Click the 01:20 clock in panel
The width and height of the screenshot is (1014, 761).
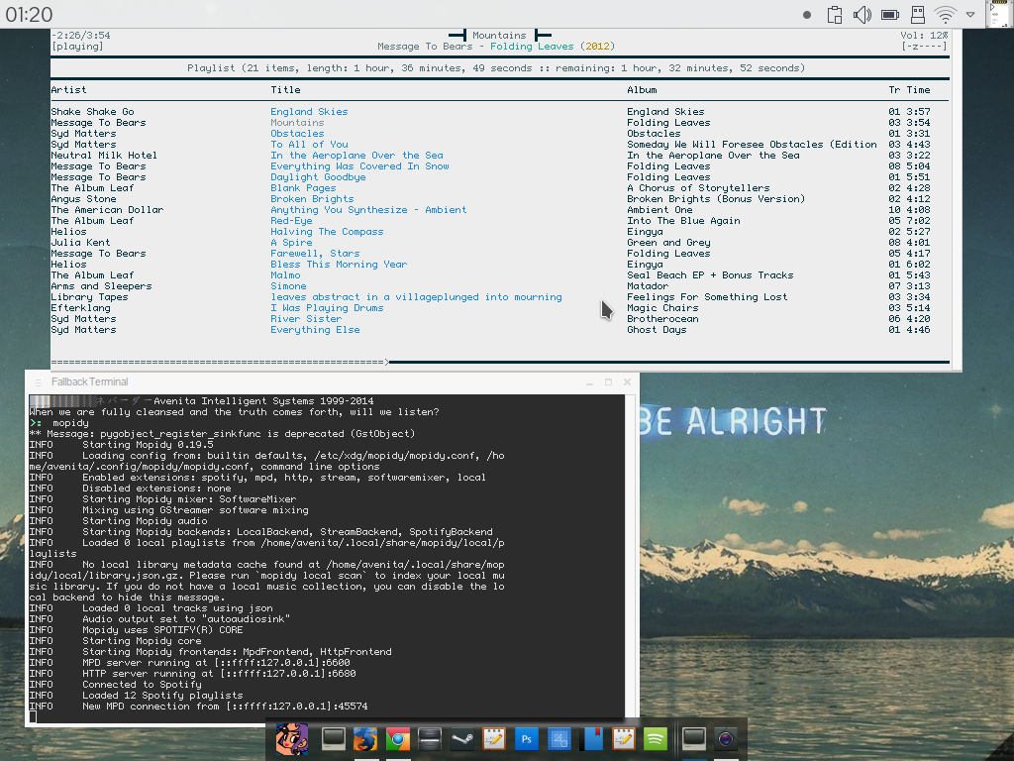tap(29, 14)
